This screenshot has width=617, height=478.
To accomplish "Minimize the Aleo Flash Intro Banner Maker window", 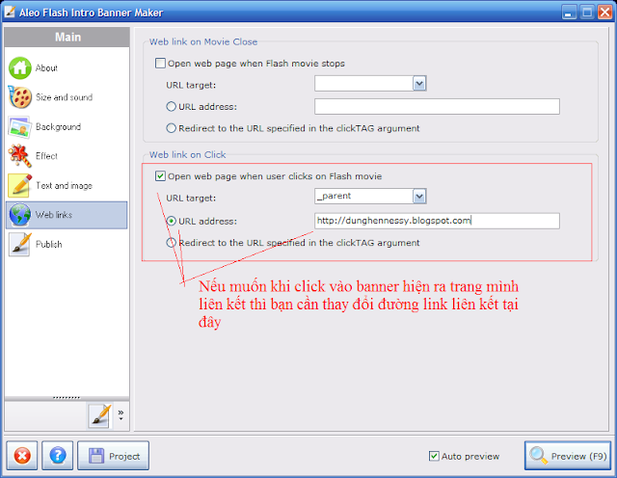I will [x=568, y=13].
